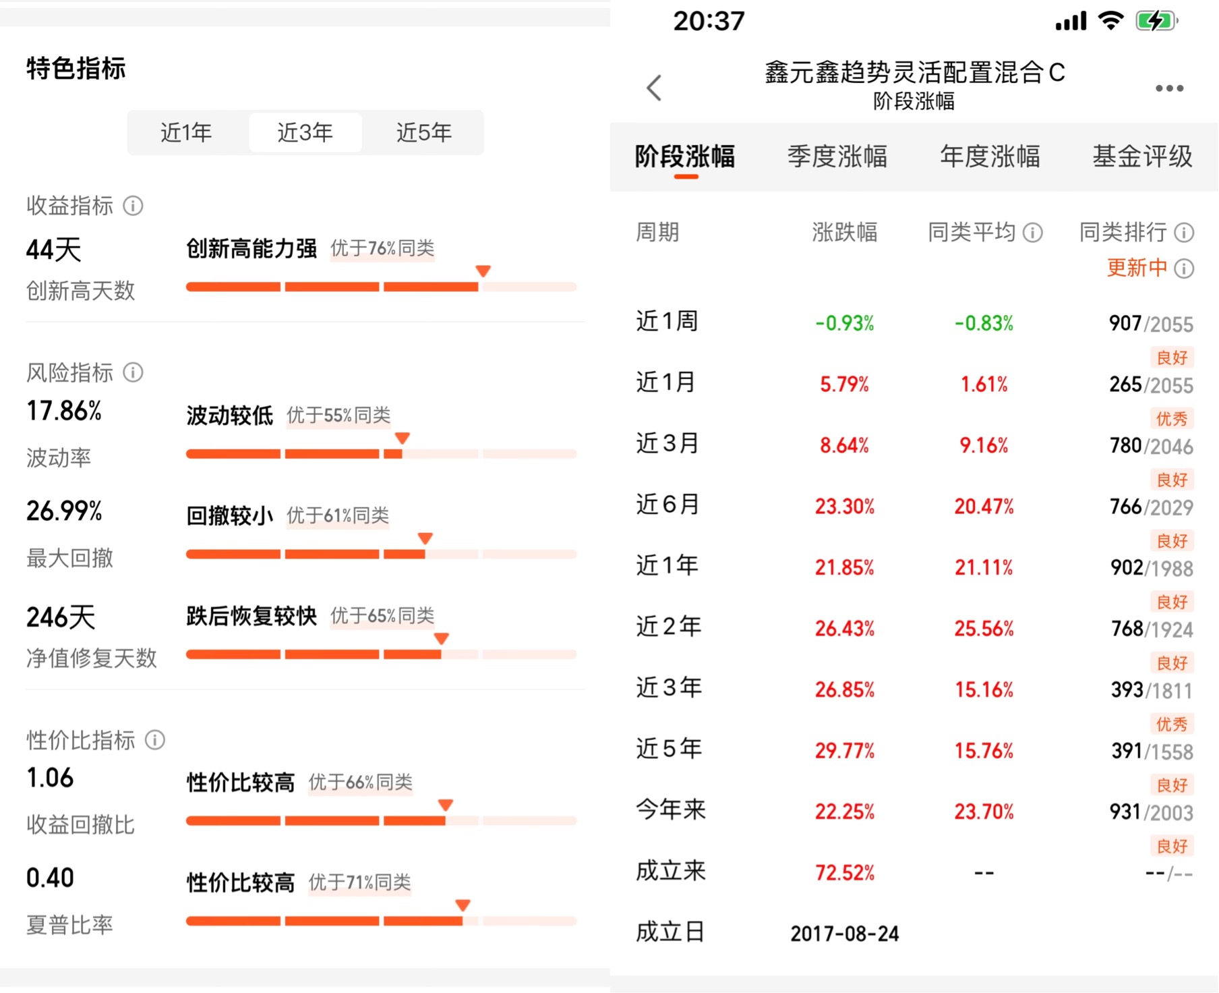Tap the cellular signal bars icon
The width and height of the screenshot is (1219, 993).
click(x=1071, y=21)
